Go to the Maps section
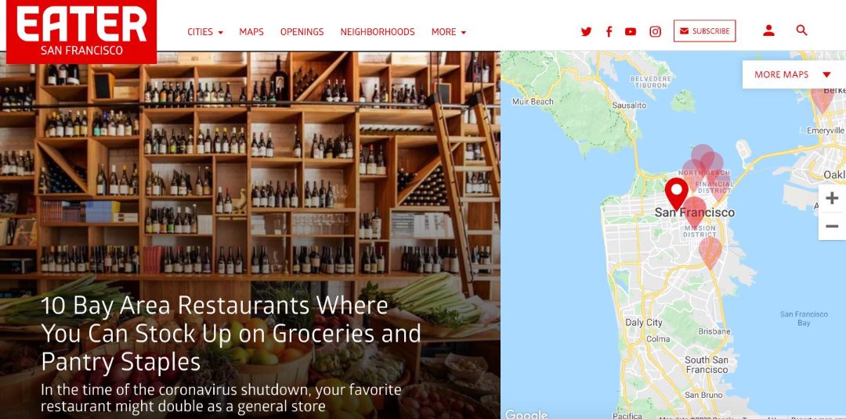 [x=251, y=32]
